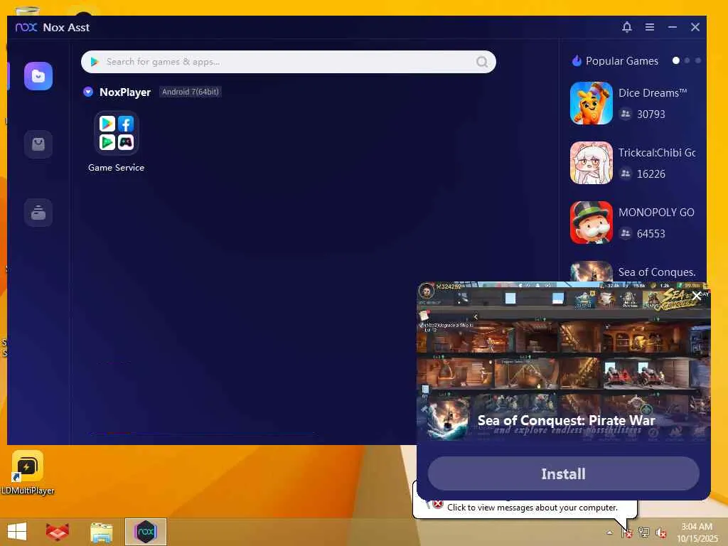Click the Sea of Conquest popup game icon
Screen dimensions: 728x546
pyautogui.click(x=448, y=420)
